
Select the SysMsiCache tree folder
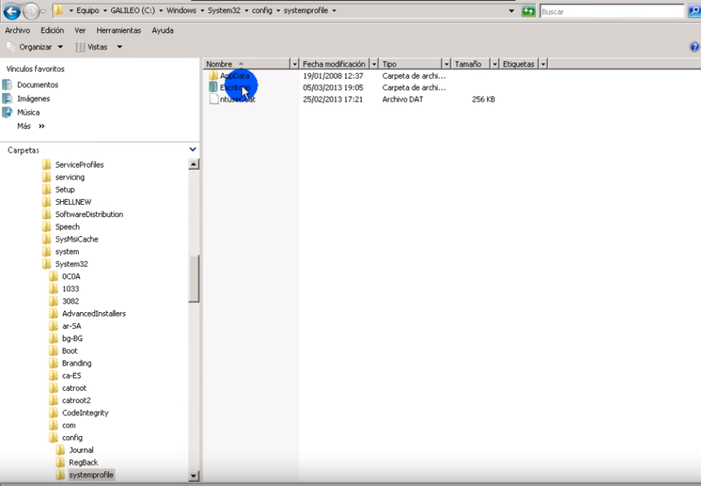pyautogui.click(x=77, y=239)
